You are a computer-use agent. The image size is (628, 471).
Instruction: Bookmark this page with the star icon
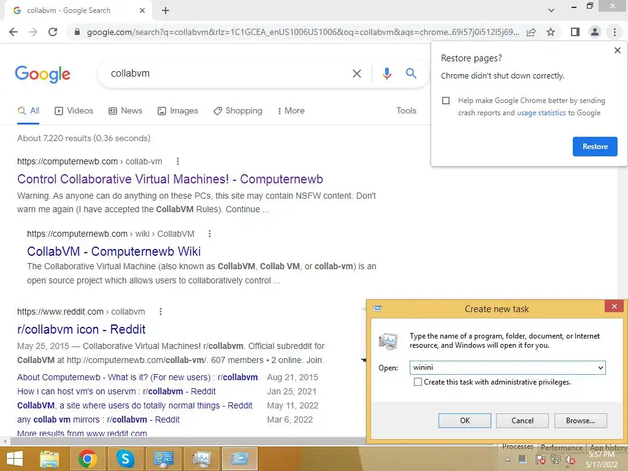(x=551, y=32)
